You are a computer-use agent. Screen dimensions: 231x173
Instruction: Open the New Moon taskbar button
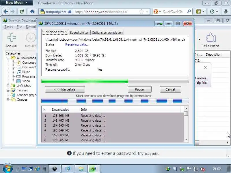[55, 169]
